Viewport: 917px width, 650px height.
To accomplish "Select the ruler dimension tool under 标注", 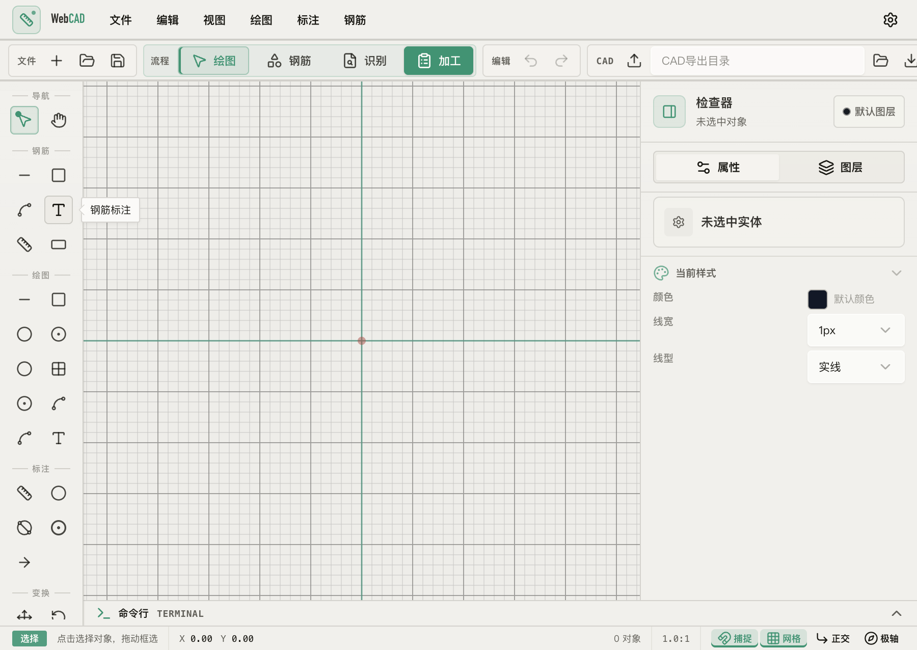I will click(24, 493).
